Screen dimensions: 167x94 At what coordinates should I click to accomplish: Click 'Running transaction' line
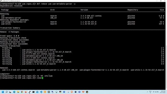tap(10, 46)
